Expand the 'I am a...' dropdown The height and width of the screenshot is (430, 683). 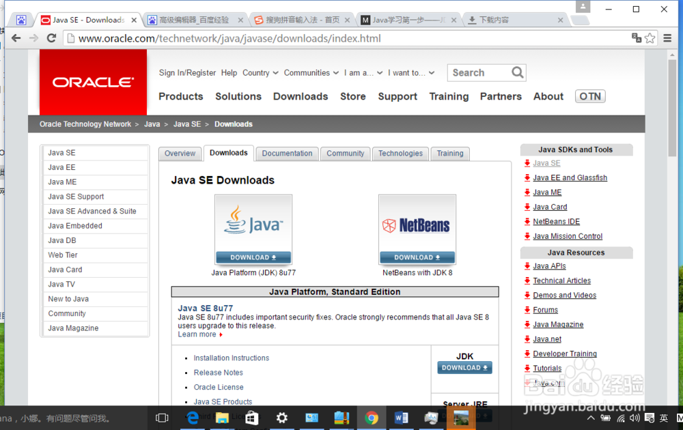pos(363,72)
